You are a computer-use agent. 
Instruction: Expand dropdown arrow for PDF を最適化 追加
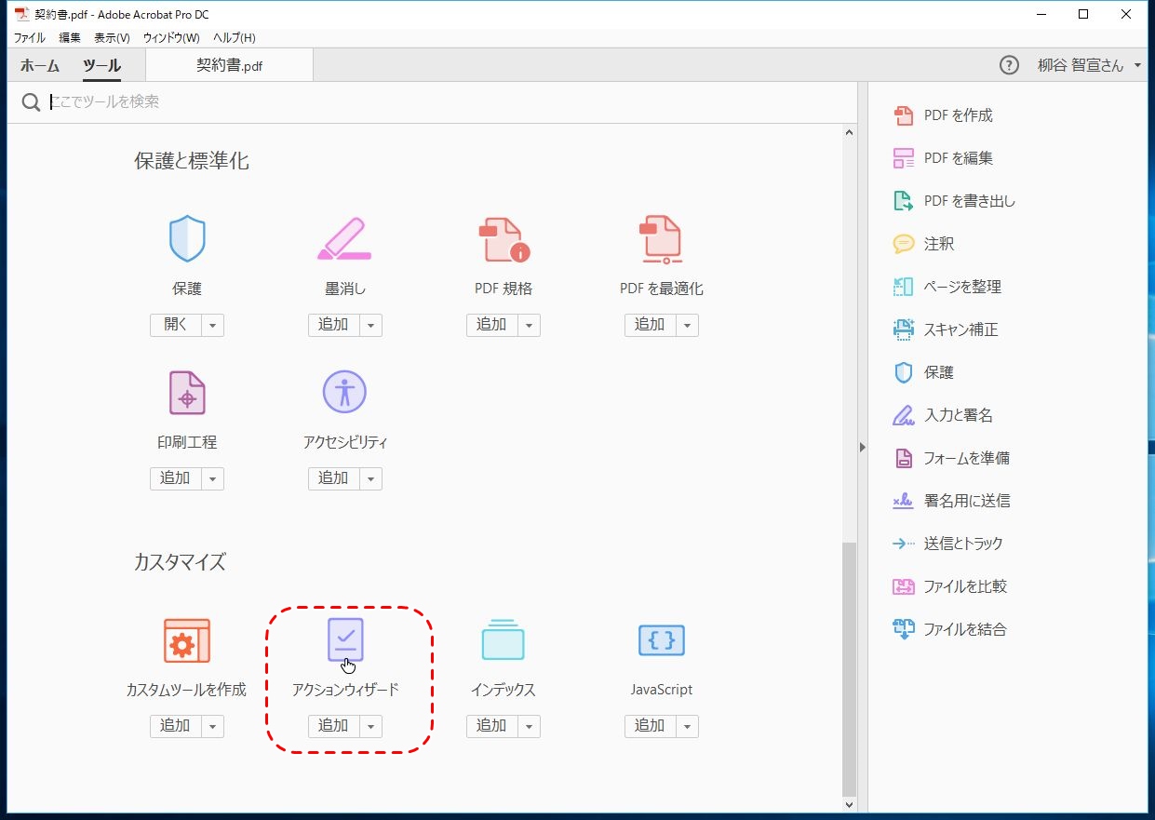click(x=688, y=325)
